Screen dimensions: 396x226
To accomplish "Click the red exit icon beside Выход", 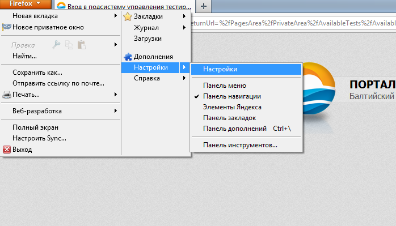I will (x=7, y=150).
